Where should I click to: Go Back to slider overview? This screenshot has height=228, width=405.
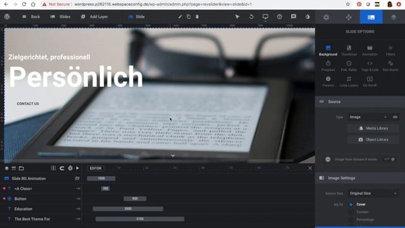[x=31, y=17]
